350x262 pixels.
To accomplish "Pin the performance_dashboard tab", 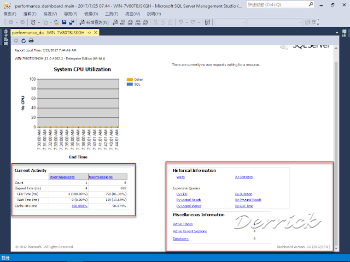I will coord(90,33).
